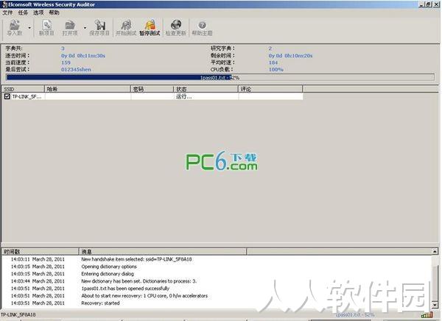Select log entry 'About to start new recovery'
Screen dimensions: 442x321
click(144, 296)
